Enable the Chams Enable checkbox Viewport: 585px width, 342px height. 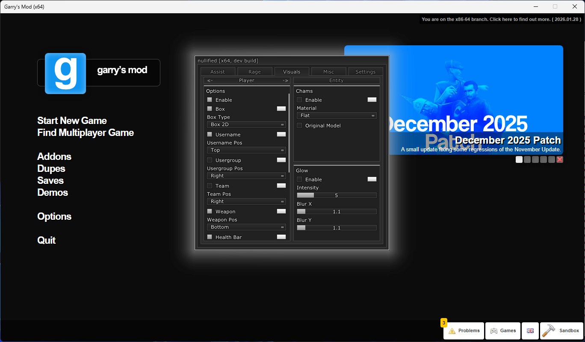tap(299, 100)
